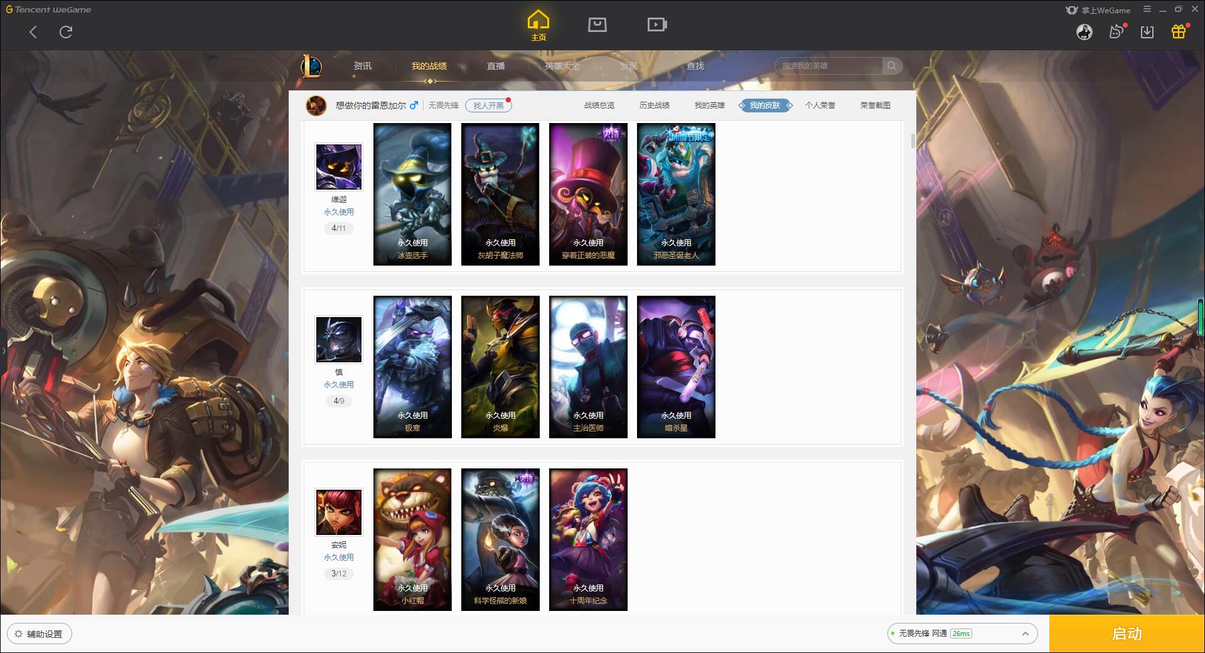Open the 历史战绩 sub-tab

tap(655, 105)
